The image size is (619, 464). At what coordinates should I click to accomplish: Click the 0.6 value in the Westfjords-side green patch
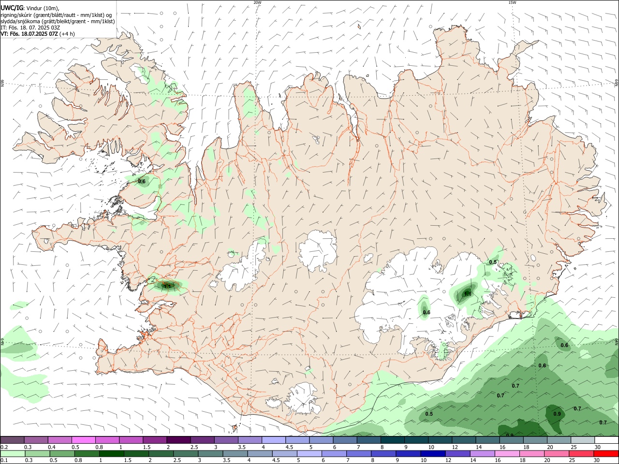(142, 181)
